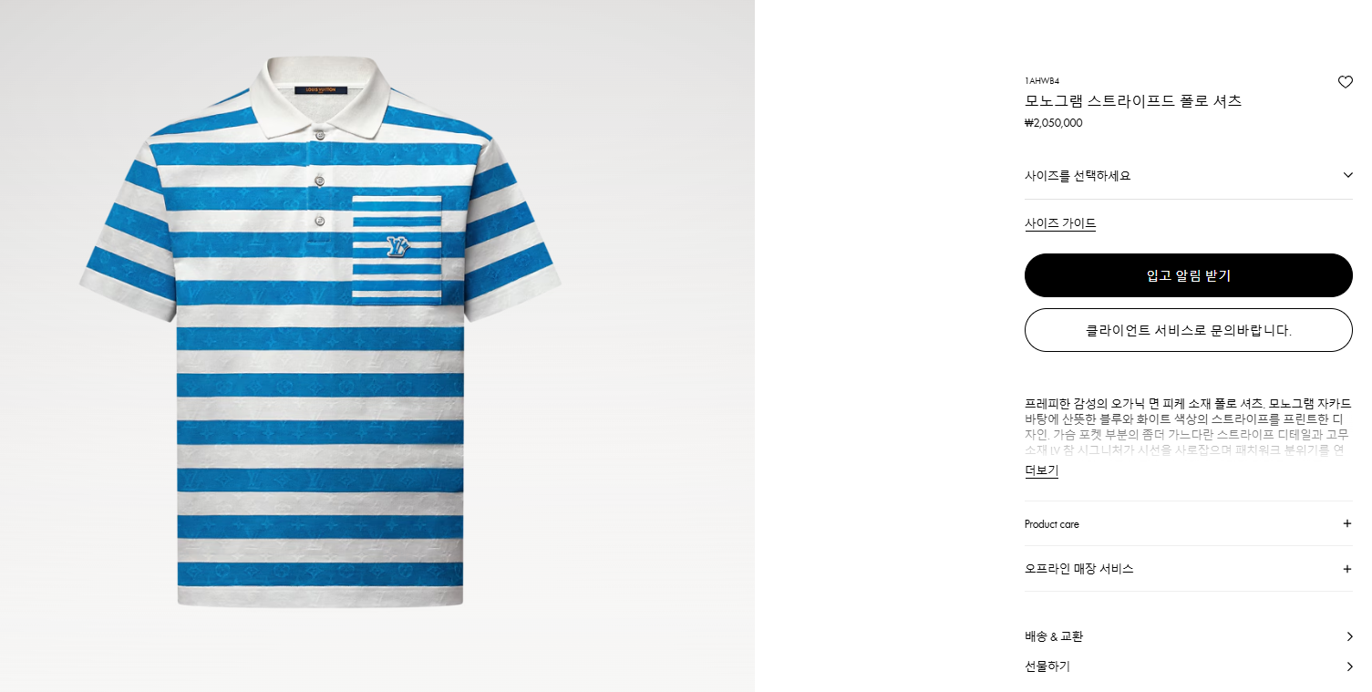The height and width of the screenshot is (692, 1372).
Task: Open the size chevron dropdown arrow
Action: (x=1347, y=175)
